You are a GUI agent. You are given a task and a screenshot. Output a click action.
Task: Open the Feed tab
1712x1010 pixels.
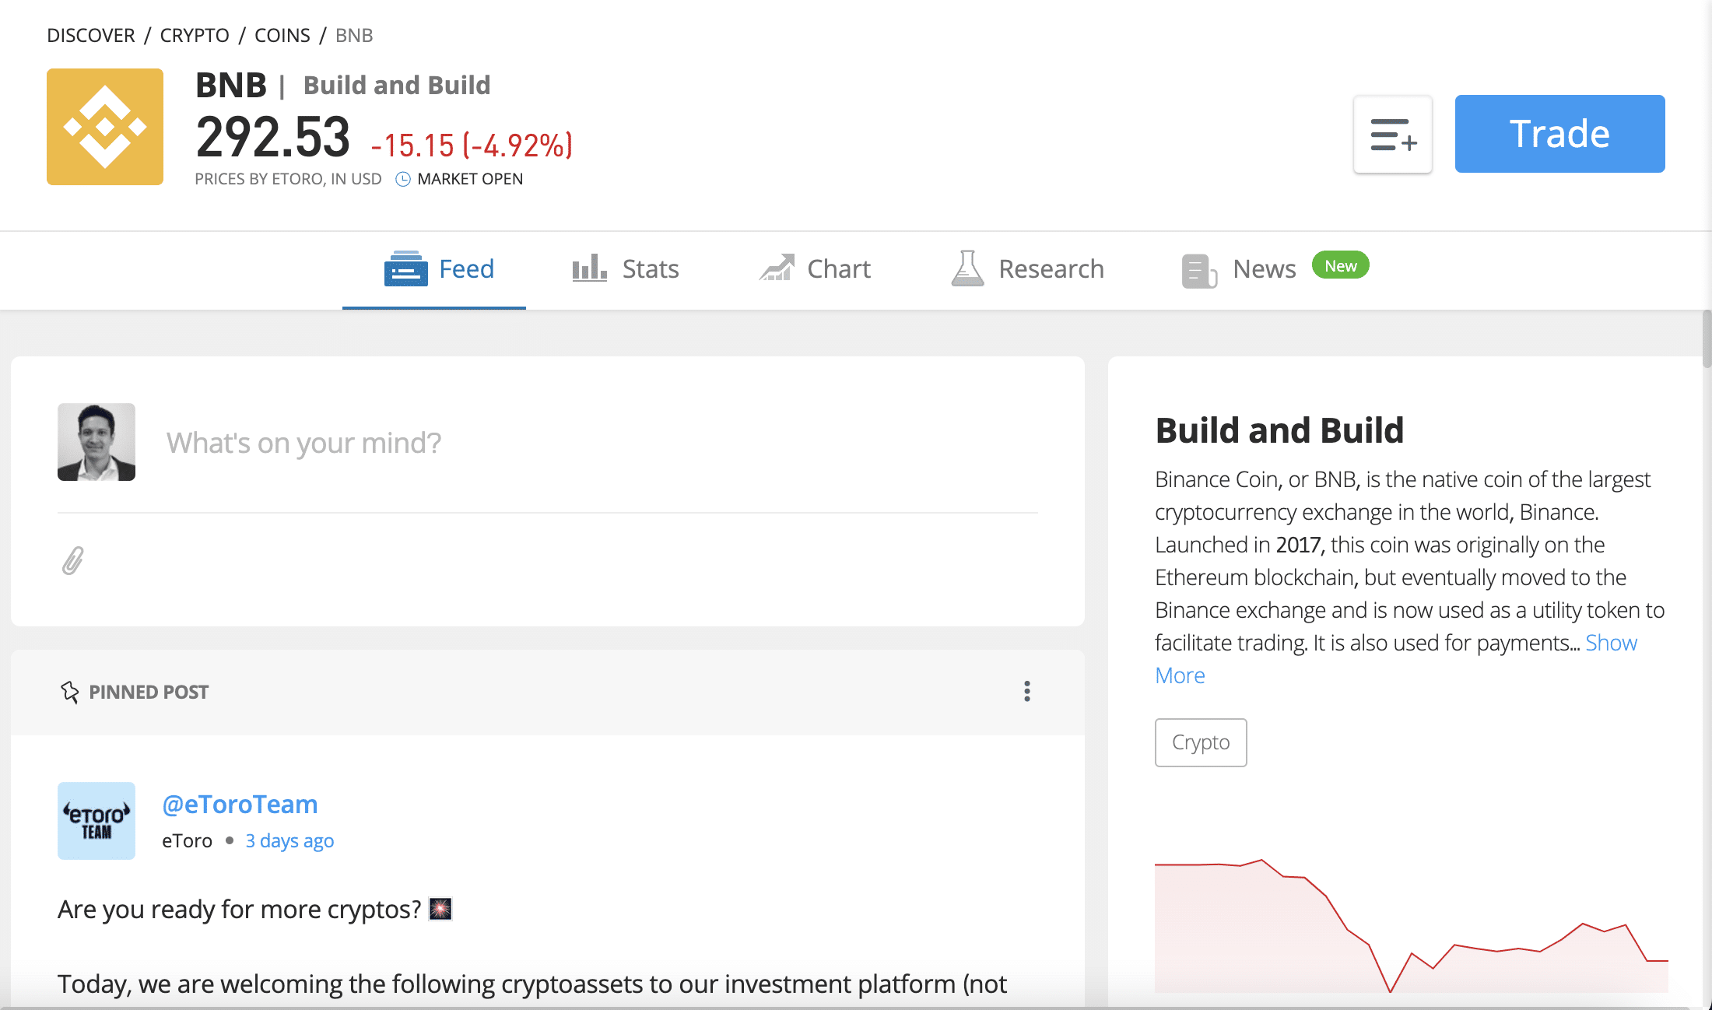[434, 269]
